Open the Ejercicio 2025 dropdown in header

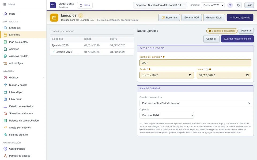[213, 5]
